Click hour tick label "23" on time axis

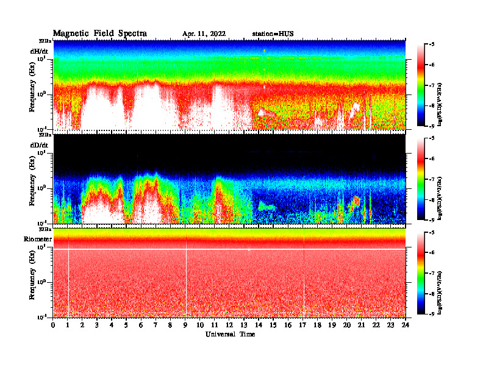(x=390, y=325)
